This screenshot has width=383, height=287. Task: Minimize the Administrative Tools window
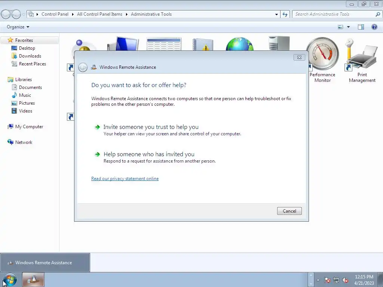click(x=352, y=4)
